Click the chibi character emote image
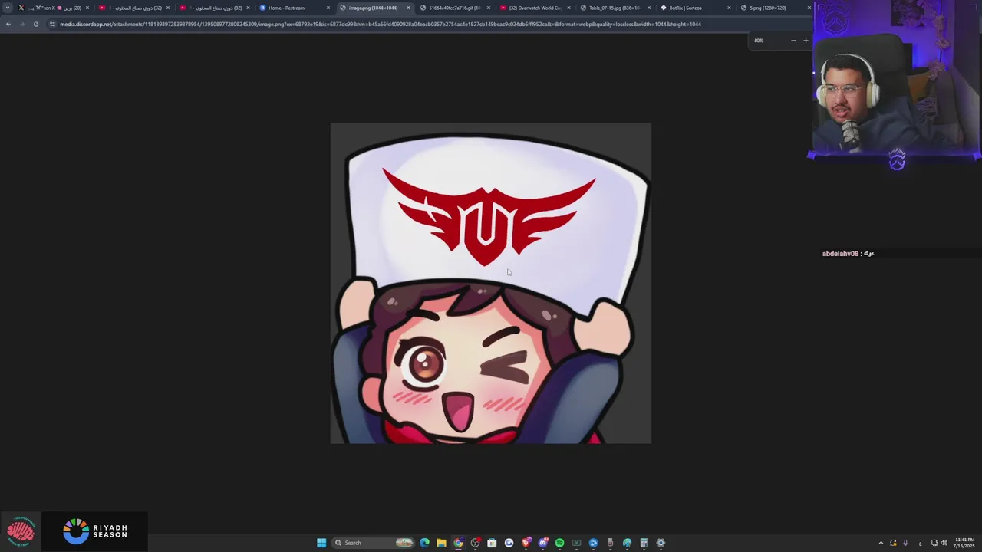 tap(491, 284)
